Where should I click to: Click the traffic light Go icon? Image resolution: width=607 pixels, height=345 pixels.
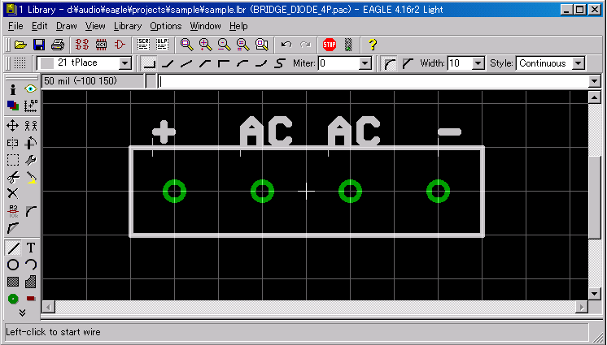tap(349, 45)
